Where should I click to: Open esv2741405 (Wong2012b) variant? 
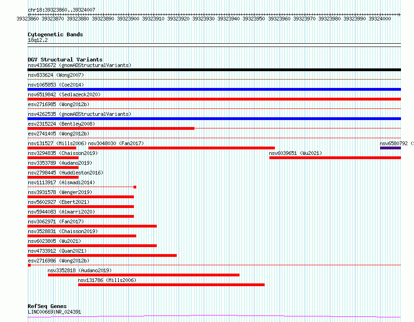pos(59,134)
